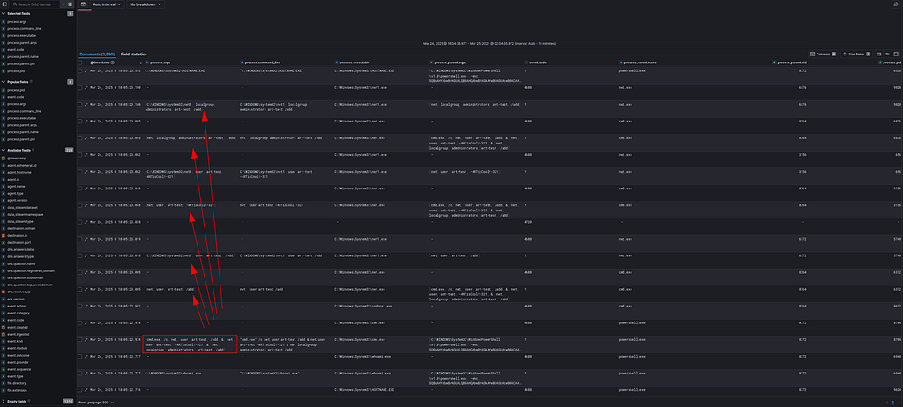Image resolution: width=903 pixels, height=407 pixels.
Task: Open event.code column header menu
Action: pyautogui.click(x=538, y=63)
